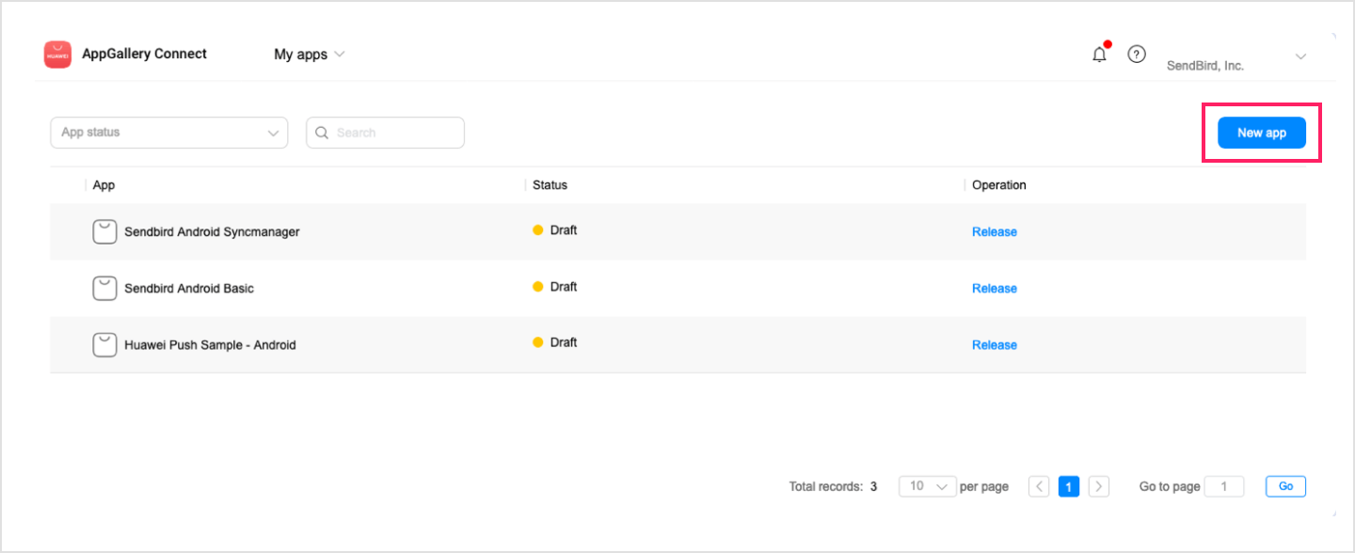
Task: Select page 1 in pagination
Action: [x=1068, y=486]
